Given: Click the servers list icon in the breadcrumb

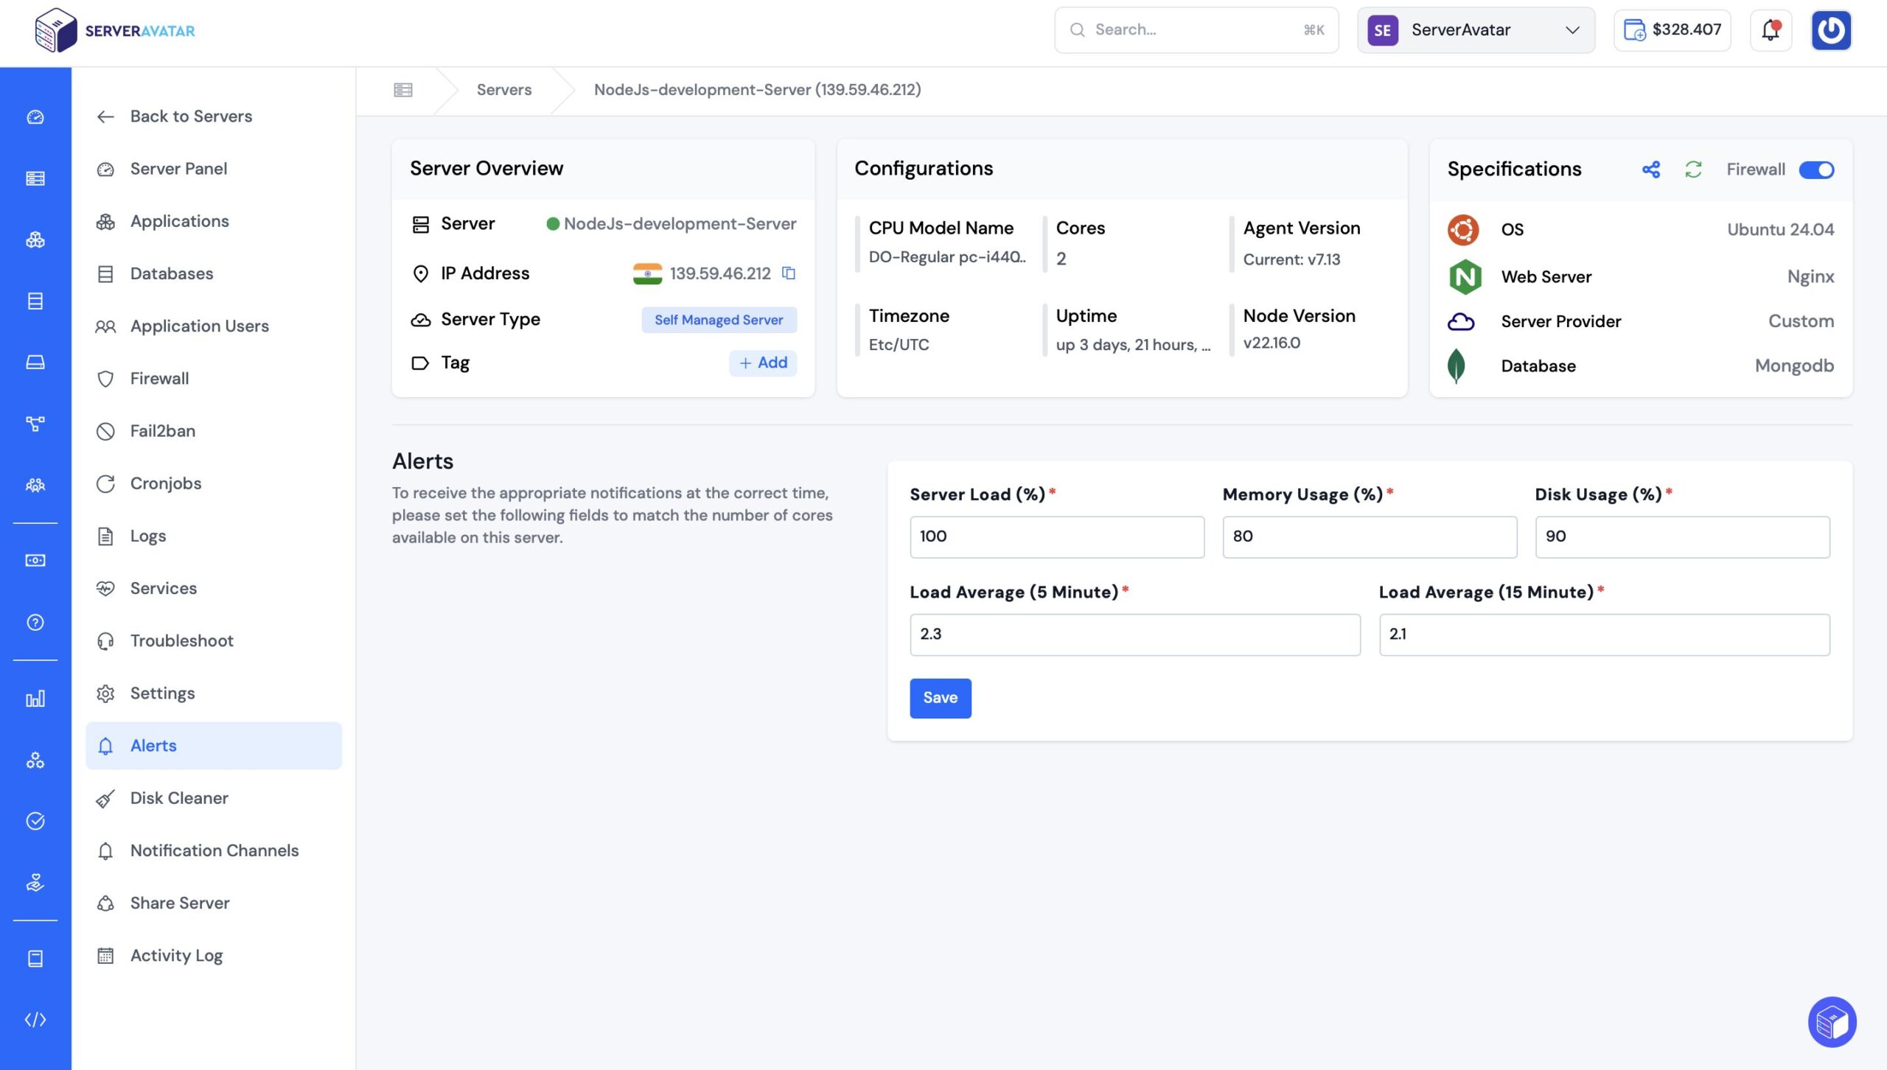Looking at the screenshot, I should pos(403,90).
